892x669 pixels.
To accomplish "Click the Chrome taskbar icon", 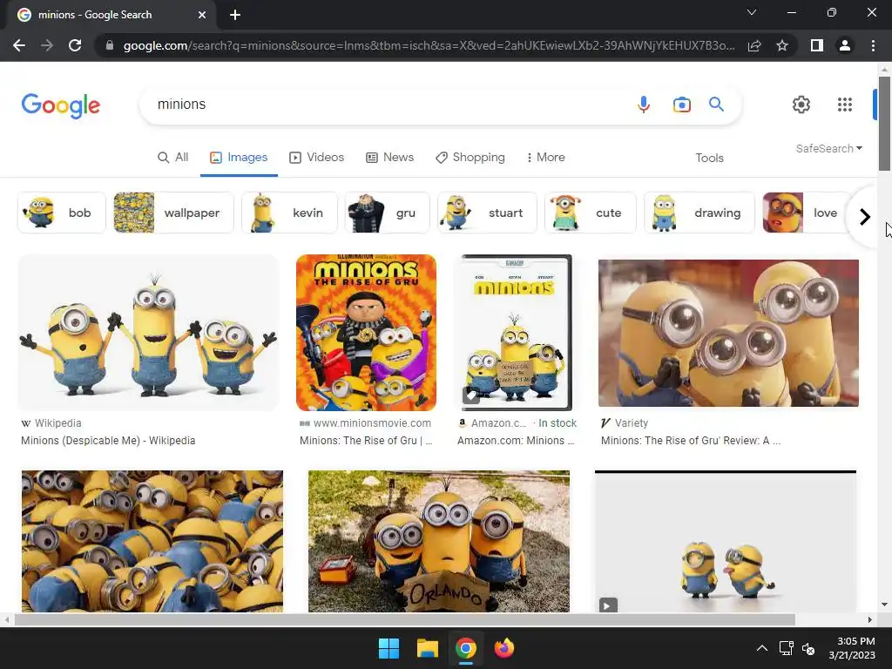I will (x=465, y=648).
